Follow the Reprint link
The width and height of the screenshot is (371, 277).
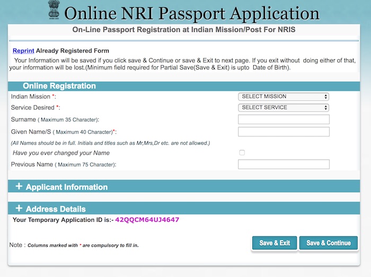23,51
